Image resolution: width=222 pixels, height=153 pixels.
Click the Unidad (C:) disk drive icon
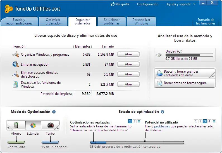[x=159, y=55]
